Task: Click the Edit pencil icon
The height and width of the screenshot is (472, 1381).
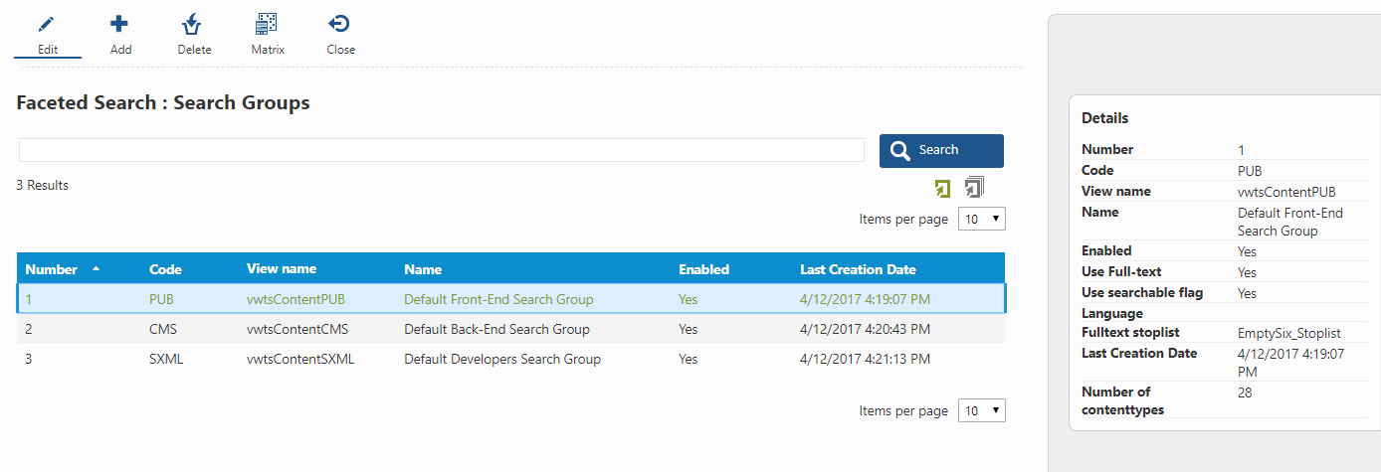Action: [46, 24]
